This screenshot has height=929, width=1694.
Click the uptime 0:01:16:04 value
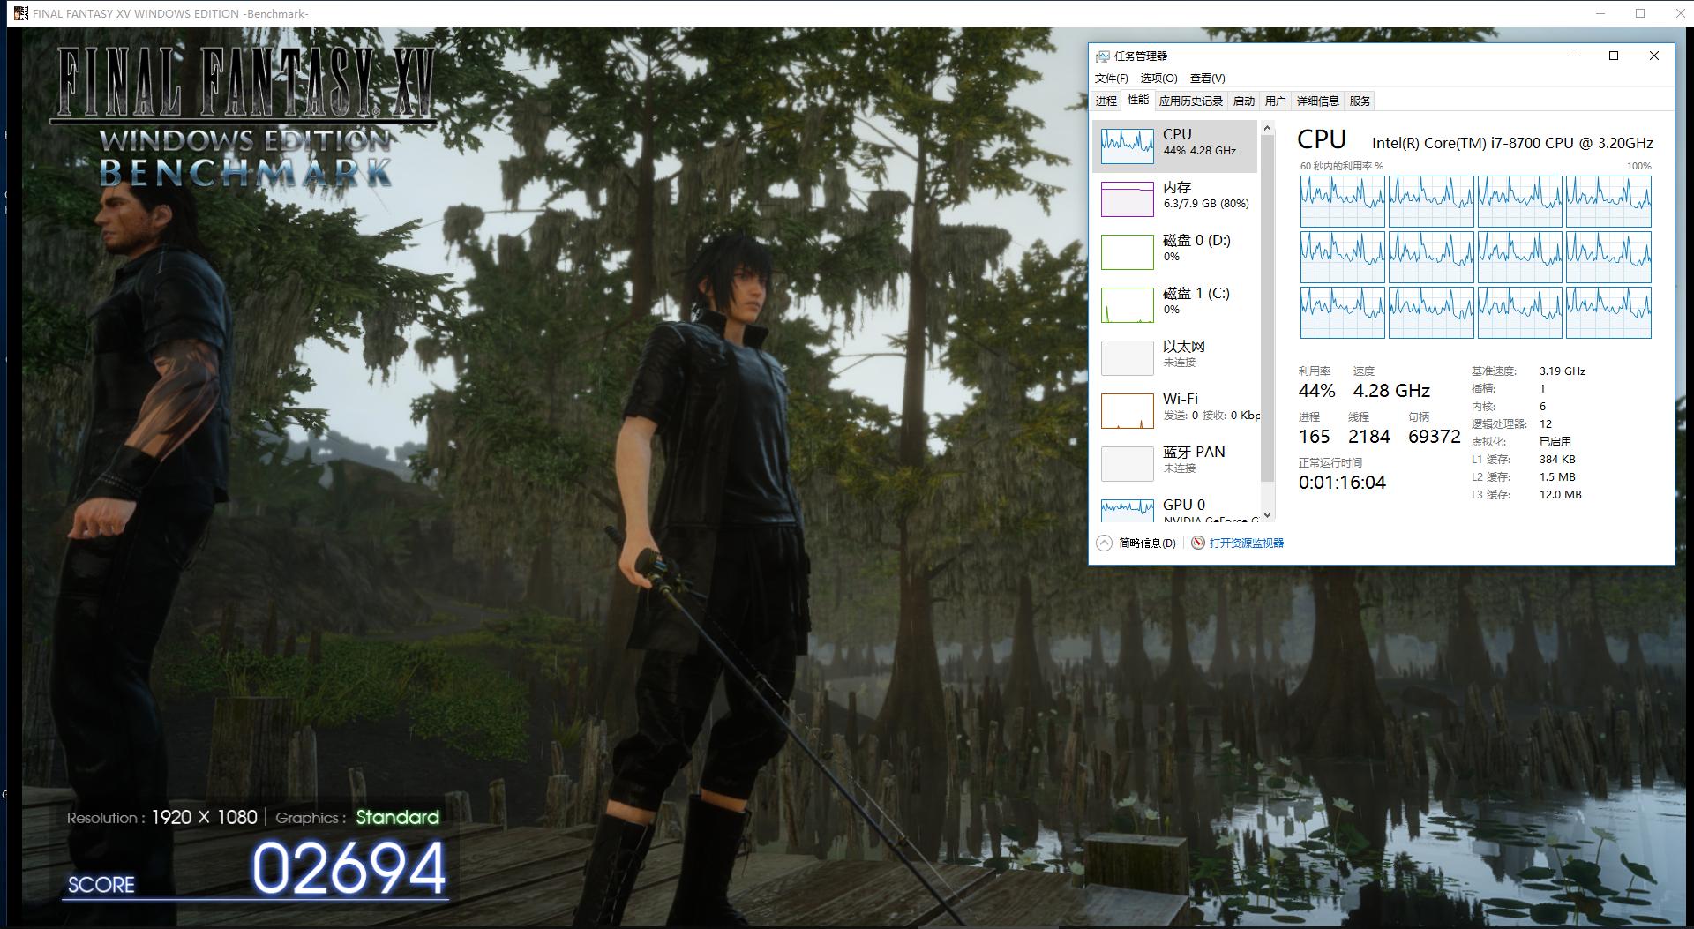(x=1342, y=483)
